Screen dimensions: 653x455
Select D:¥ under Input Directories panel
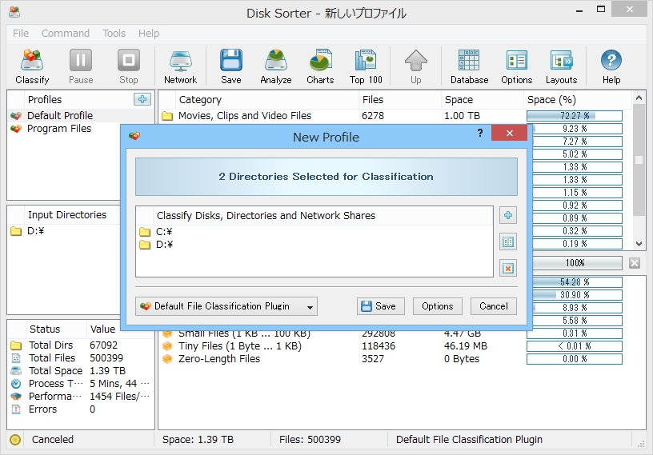[x=35, y=231]
